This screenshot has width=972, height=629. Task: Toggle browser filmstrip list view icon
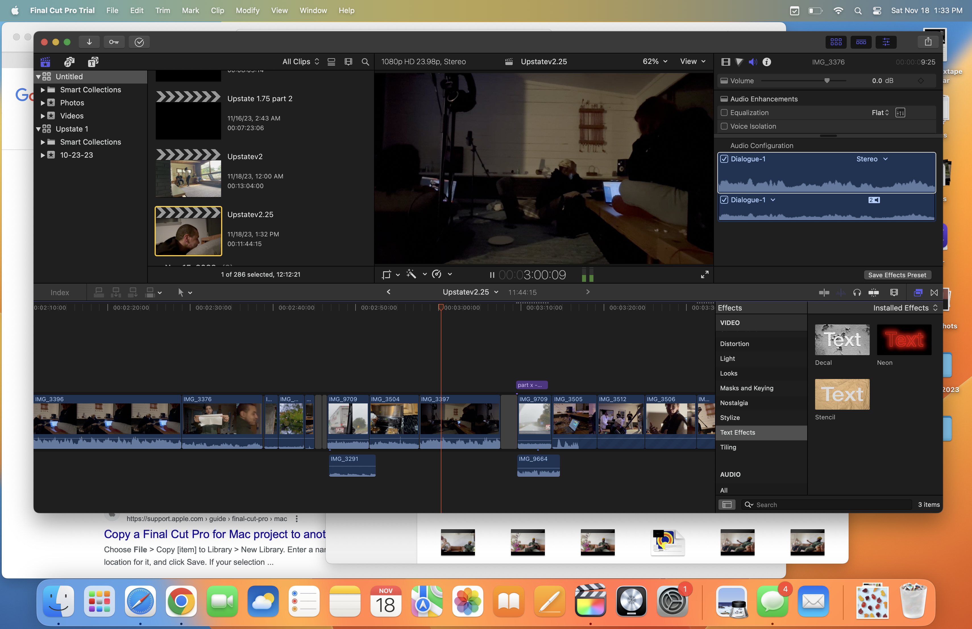pyautogui.click(x=331, y=62)
